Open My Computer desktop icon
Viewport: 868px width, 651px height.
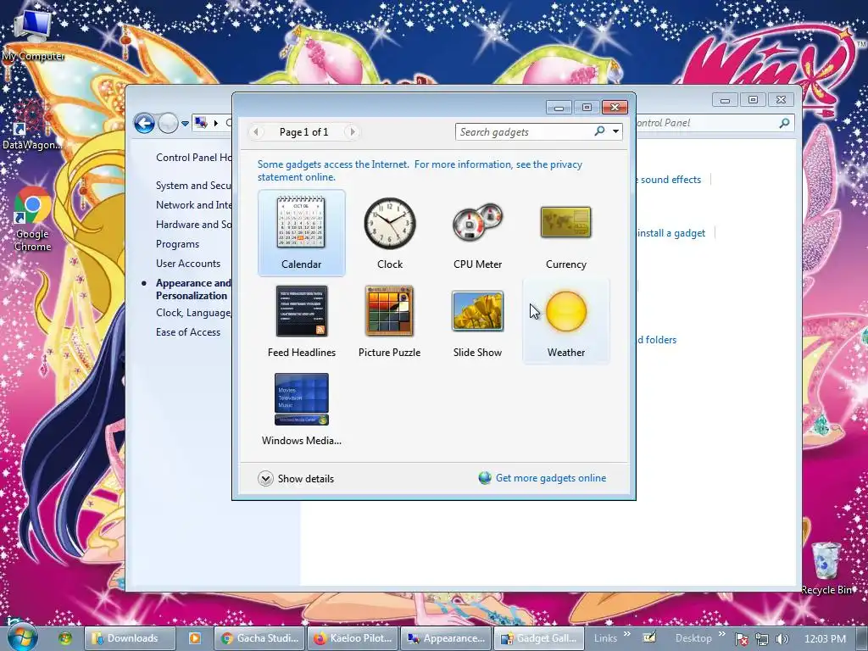pos(33,34)
